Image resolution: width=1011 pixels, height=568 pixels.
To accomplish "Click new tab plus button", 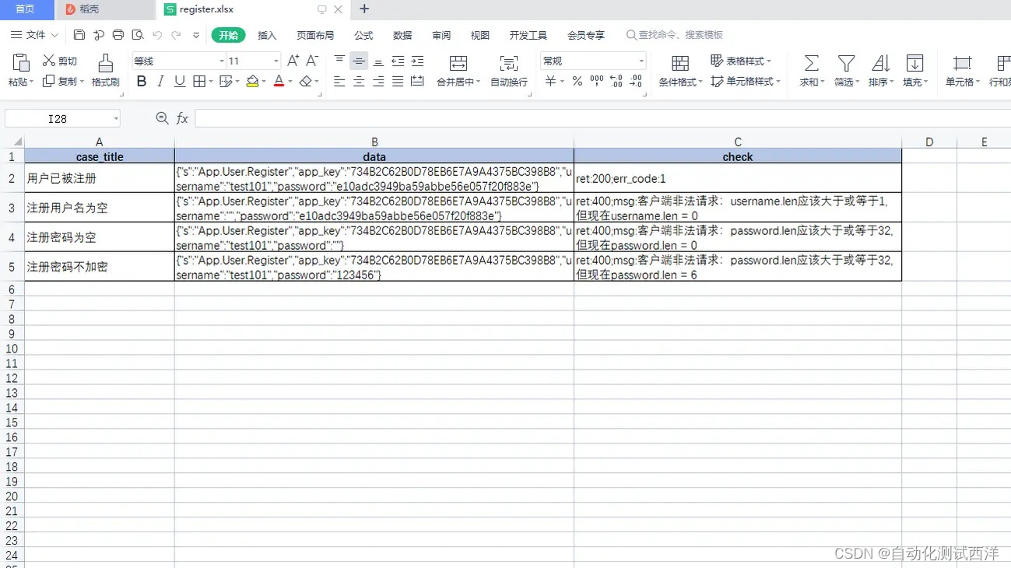I will [x=364, y=9].
